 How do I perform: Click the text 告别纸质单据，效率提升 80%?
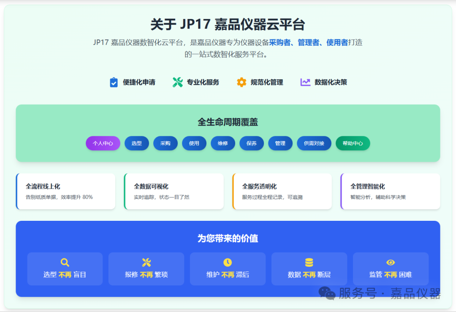click(60, 197)
